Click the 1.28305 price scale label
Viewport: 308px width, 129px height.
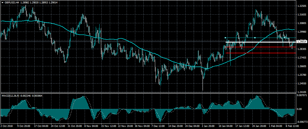[x=302, y=49]
